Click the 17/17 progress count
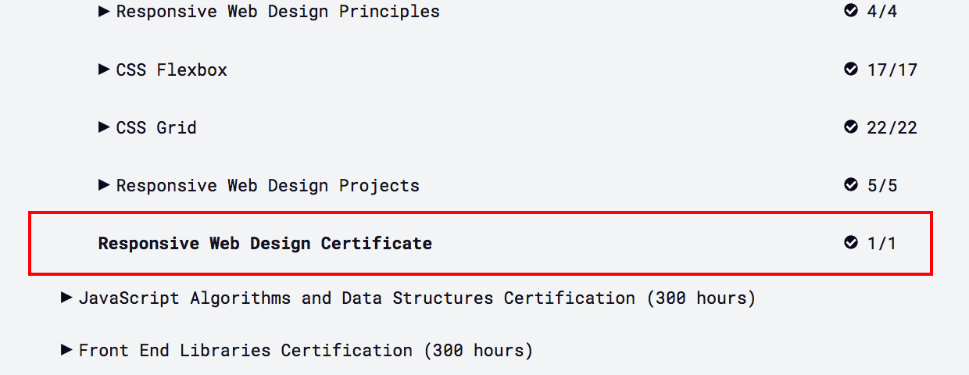The height and width of the screenshot is (375, 969). click(x=892, y=70)
